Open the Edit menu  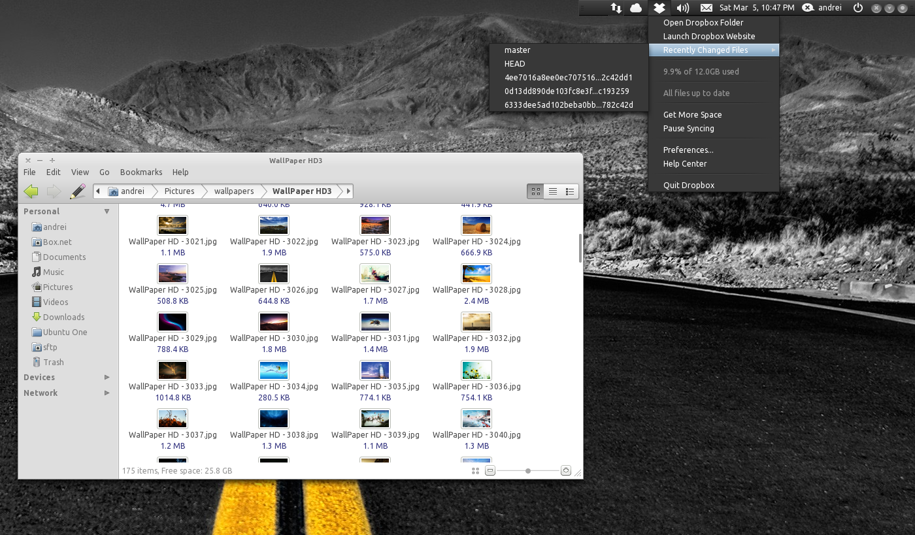pos(54,172)
